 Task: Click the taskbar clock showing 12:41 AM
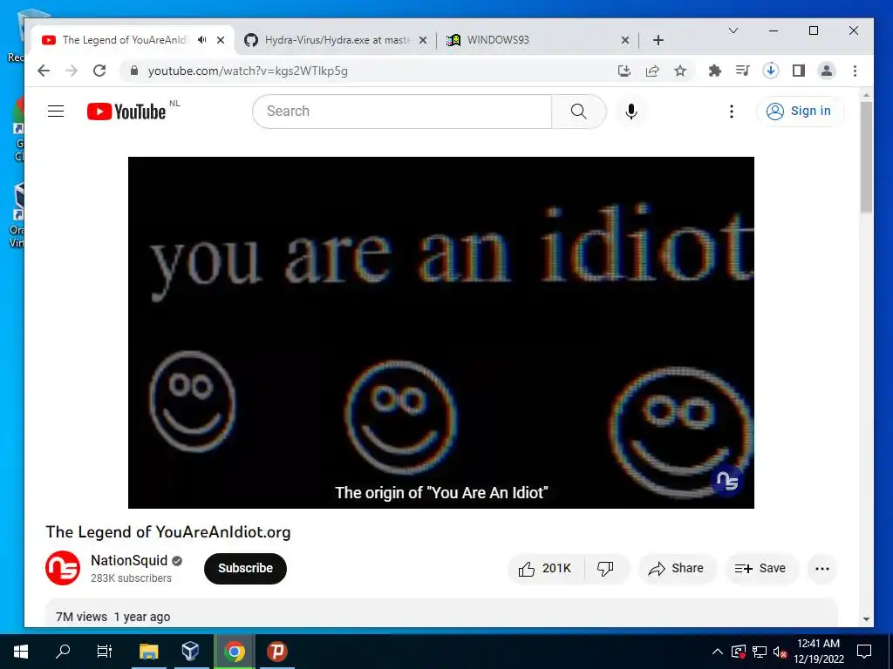point(818,652)
